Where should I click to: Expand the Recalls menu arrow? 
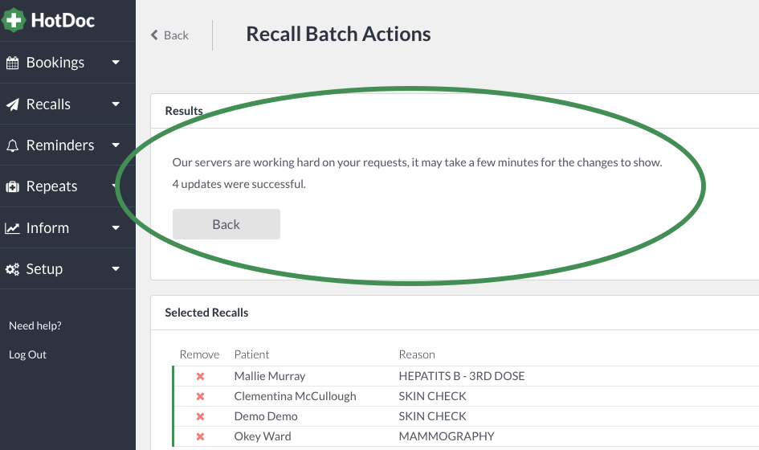click(x=116, y=104)
